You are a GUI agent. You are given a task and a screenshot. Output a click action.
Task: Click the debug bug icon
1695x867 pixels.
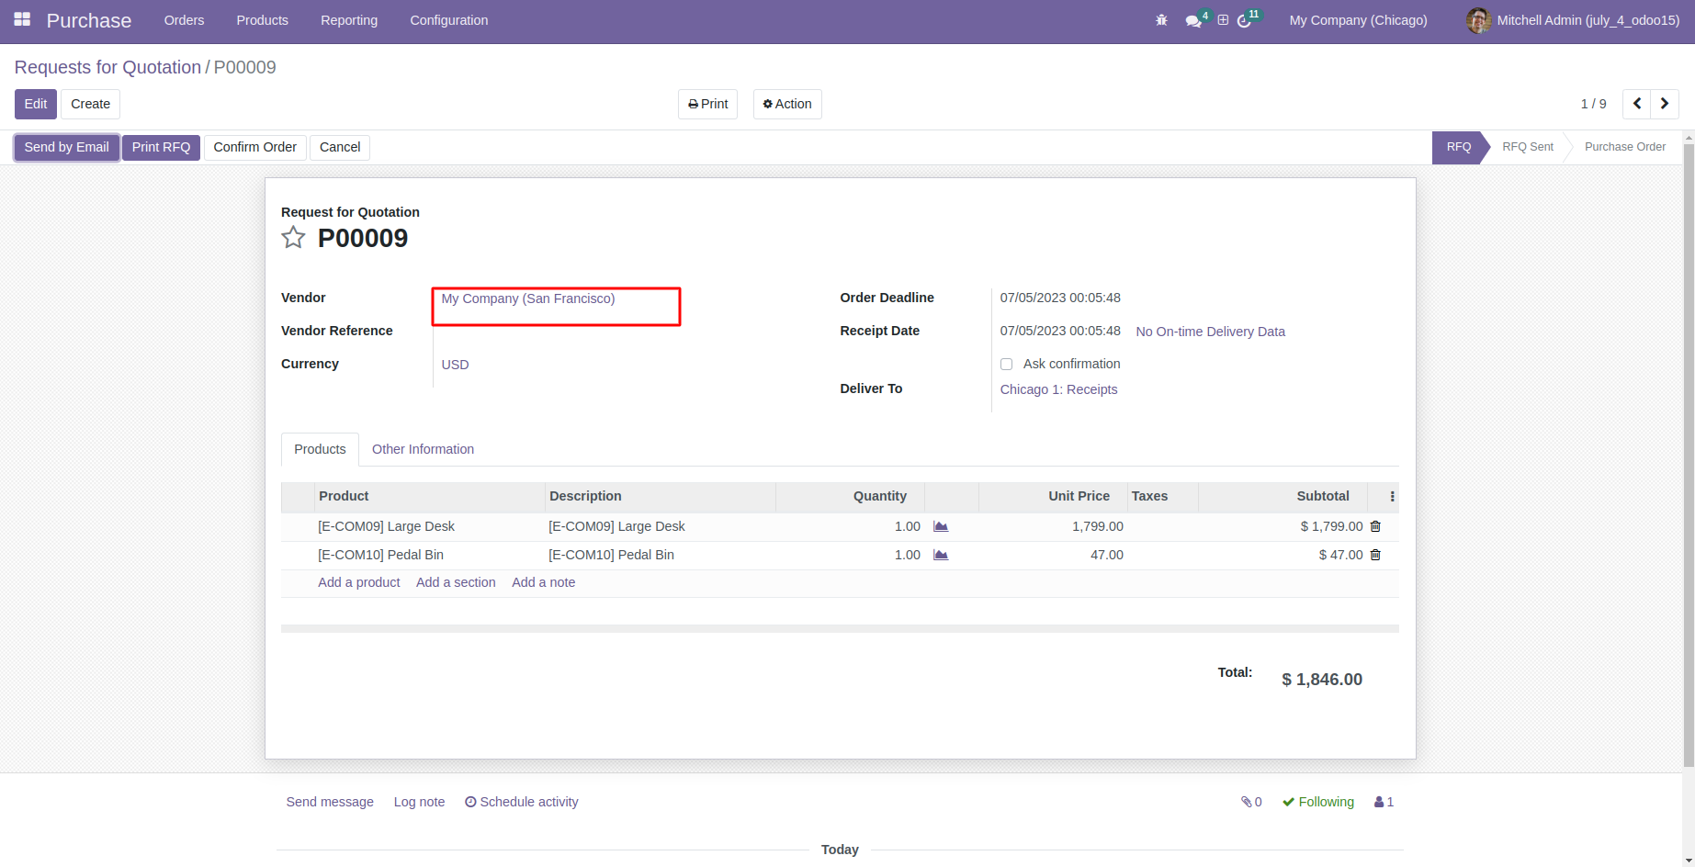point(1161,20)
